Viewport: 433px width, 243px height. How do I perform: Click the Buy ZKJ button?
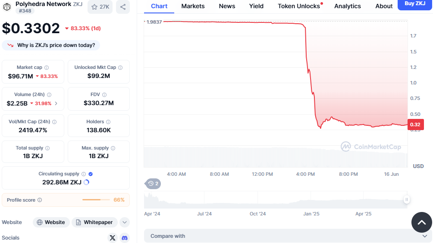pyautogui.click(x=415, y=4)
